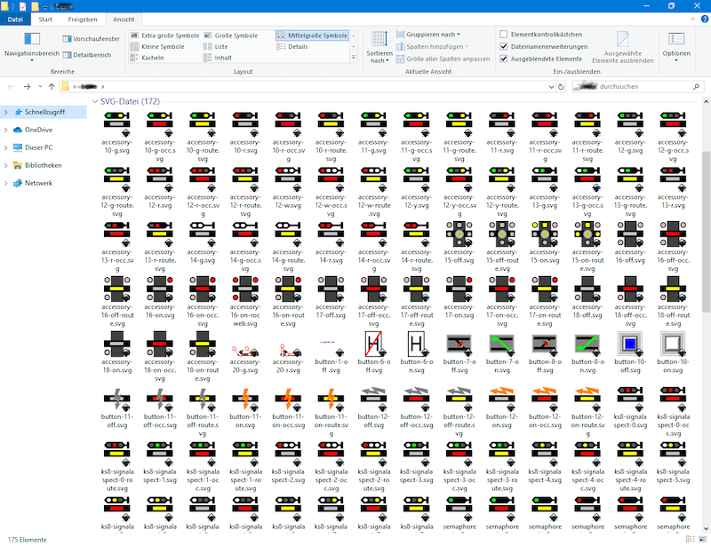This screenshot has width=711, height=546.
Task: Collapse the SVG-Datei group header
Action: pos(95,102)
